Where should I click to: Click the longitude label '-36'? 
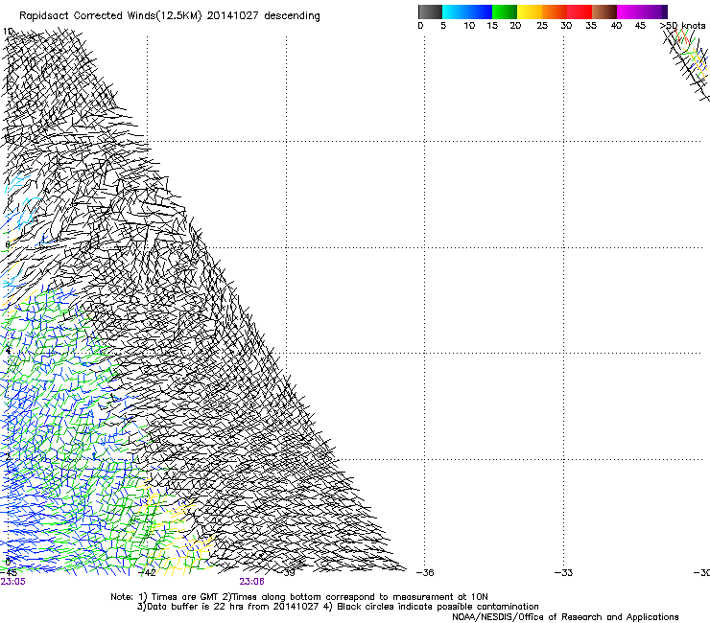(425, 573)
